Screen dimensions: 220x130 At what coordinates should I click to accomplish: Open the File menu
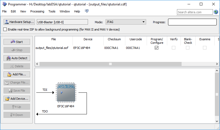coord(4,11)
